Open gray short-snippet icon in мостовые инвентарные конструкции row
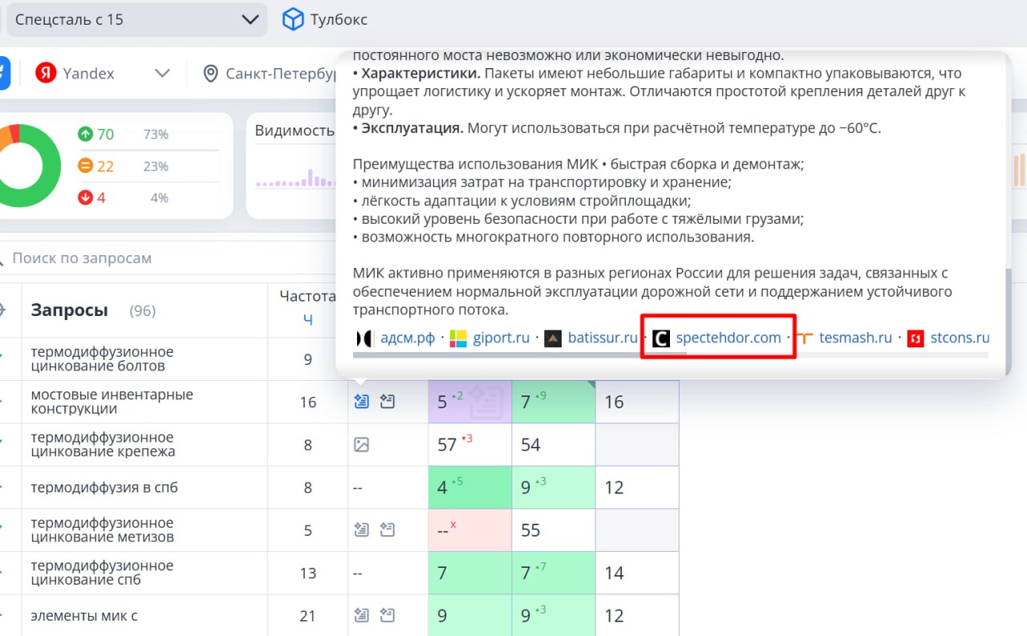 [388, 402]
